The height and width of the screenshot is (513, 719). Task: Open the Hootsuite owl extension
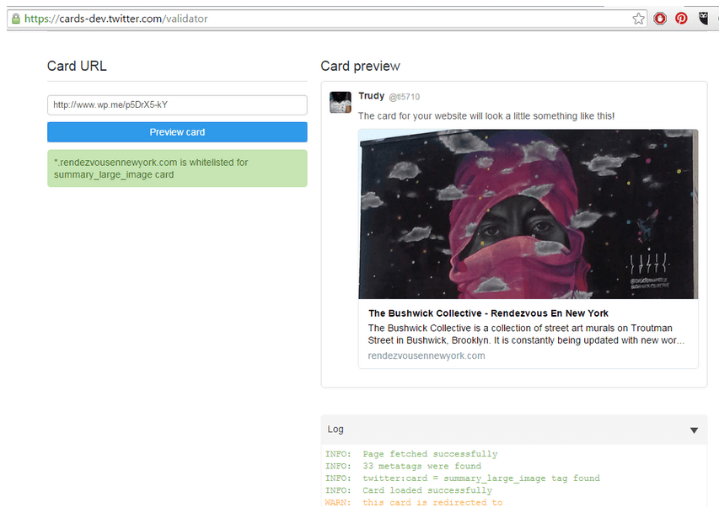pyautogui.click(x=704, y=19)
